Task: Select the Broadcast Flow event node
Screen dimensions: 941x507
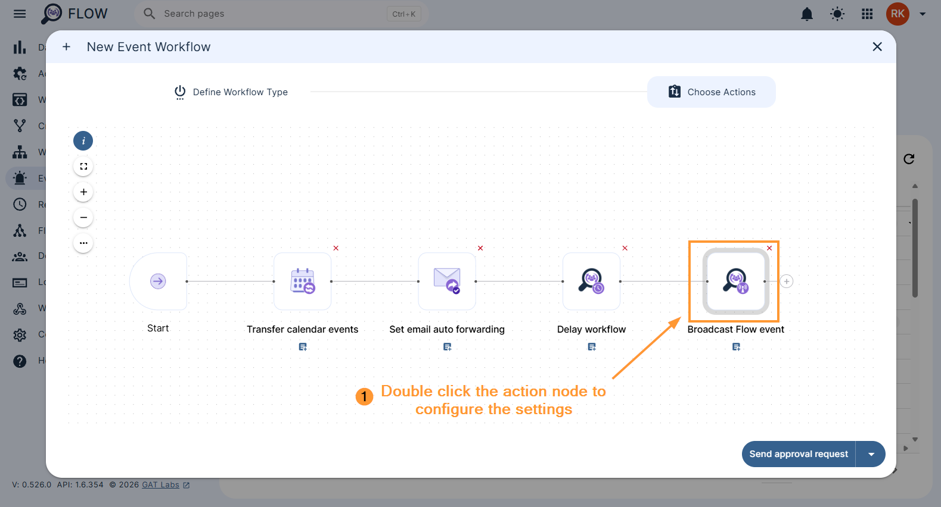Action: click(x=736, y=281)
